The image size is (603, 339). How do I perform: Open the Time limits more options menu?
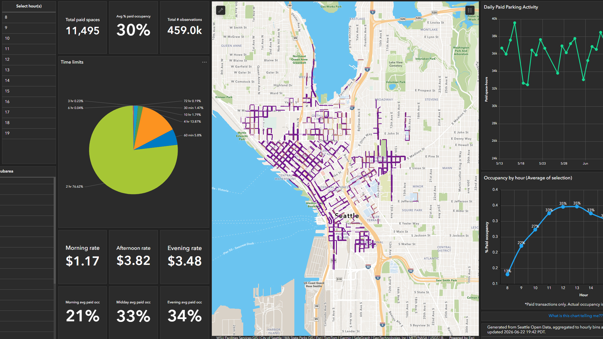[204, 62]
